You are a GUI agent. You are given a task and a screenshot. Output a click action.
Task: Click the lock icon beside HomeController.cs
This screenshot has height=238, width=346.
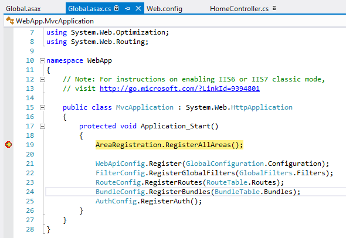point(274,8)
